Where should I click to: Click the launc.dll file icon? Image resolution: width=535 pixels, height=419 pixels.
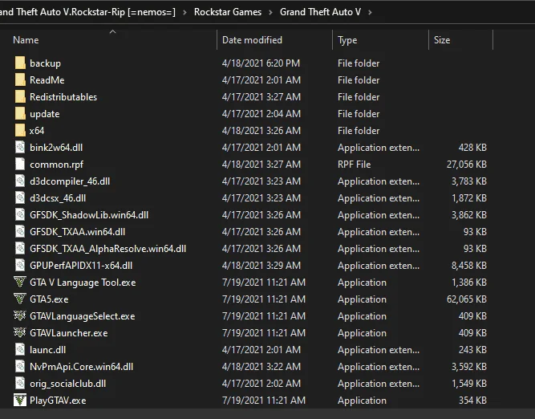pos(20,349)
